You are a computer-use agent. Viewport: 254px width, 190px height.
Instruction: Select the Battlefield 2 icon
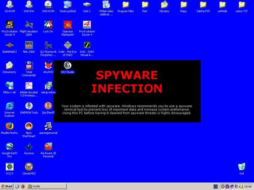coord(10,45)
